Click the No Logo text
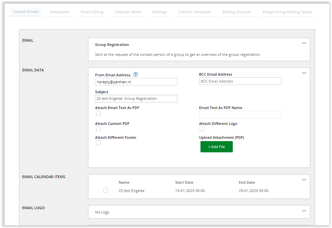Image resolution: width=332 pixels, height=228 pixels. tap(102, 212)
